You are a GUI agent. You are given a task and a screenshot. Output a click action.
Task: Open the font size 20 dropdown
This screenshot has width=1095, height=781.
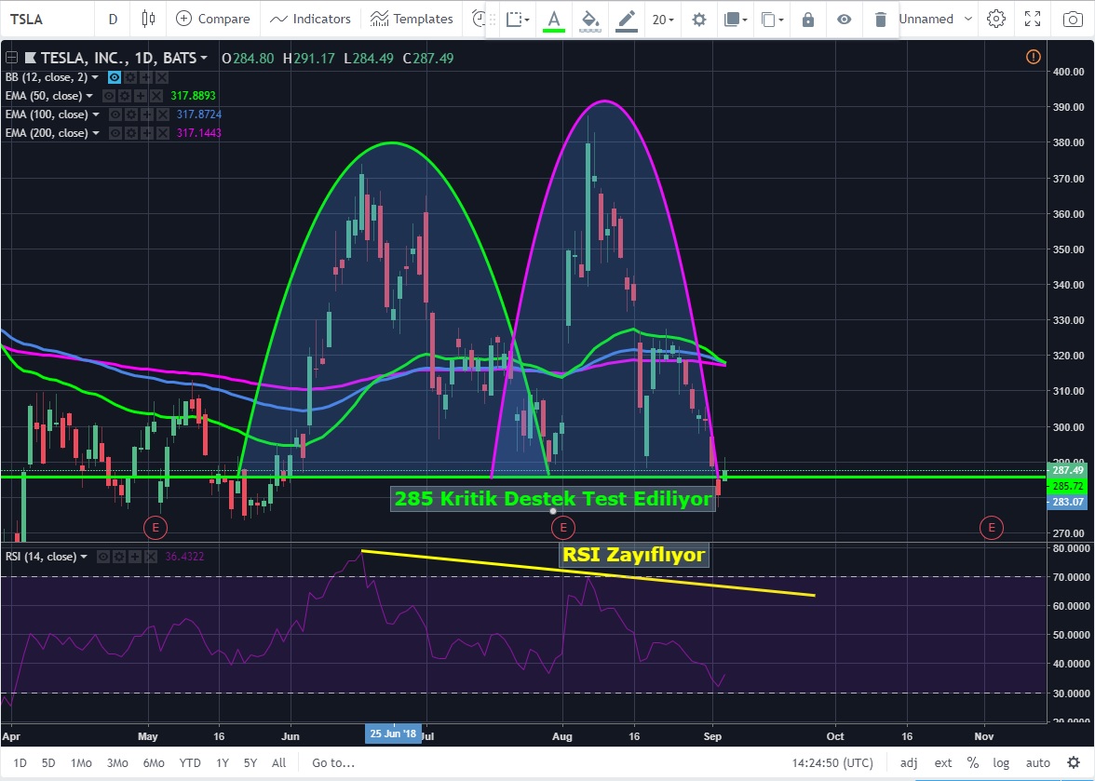click(x=663, y=20)
